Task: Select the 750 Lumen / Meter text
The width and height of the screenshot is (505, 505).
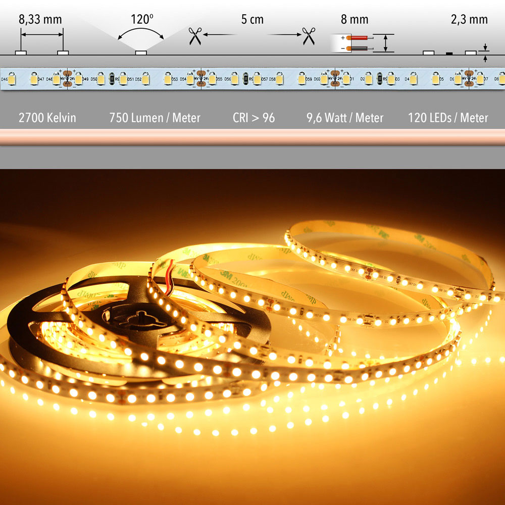Action: (155, 118)
